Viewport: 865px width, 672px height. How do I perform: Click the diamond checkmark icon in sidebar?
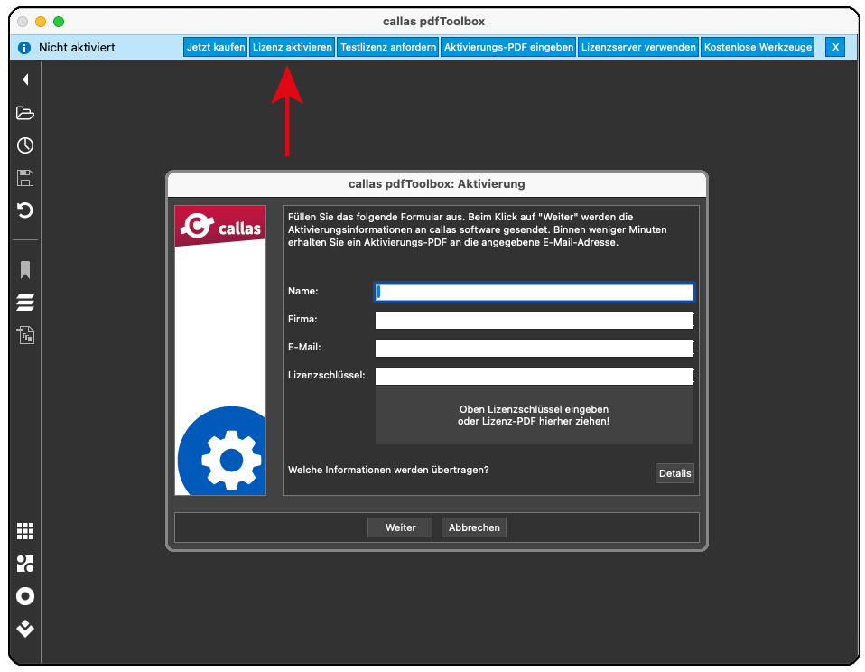pyautogui.click(x=25, y=629)
